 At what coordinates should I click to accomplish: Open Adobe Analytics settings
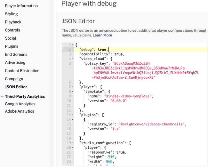pyautogui.click(x=19, y=111)
